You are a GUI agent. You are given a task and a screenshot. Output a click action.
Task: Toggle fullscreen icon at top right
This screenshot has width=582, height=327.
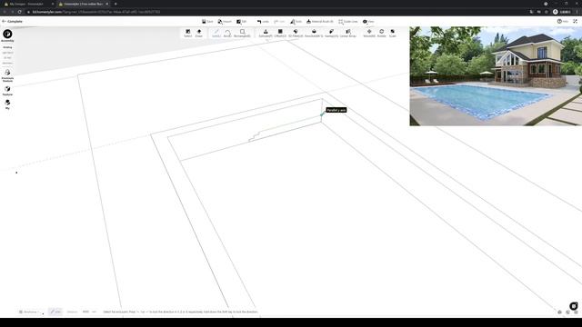(575, 22)
